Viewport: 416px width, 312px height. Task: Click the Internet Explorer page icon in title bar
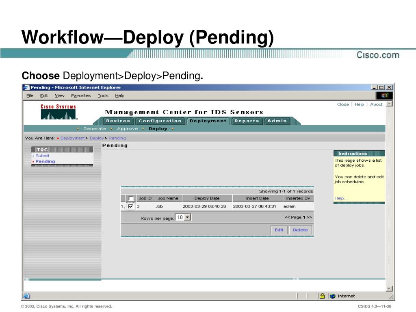(26, 87)
